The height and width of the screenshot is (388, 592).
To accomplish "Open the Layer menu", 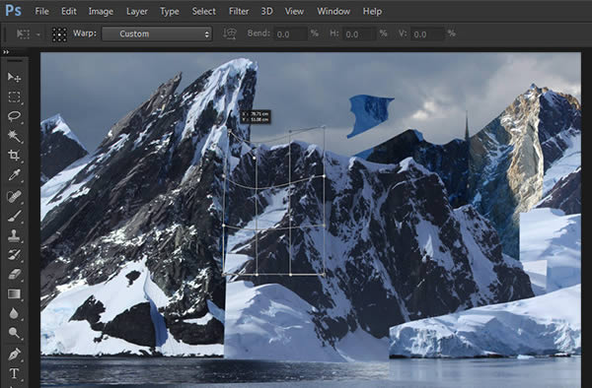I will 137,12.
